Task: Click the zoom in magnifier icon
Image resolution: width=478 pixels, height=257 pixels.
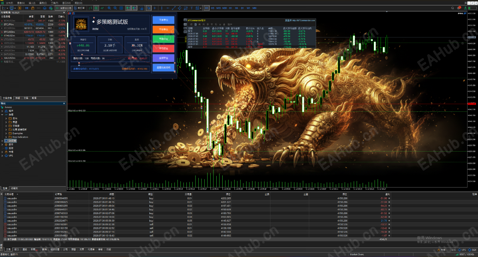Action: (x=109, y=8)
